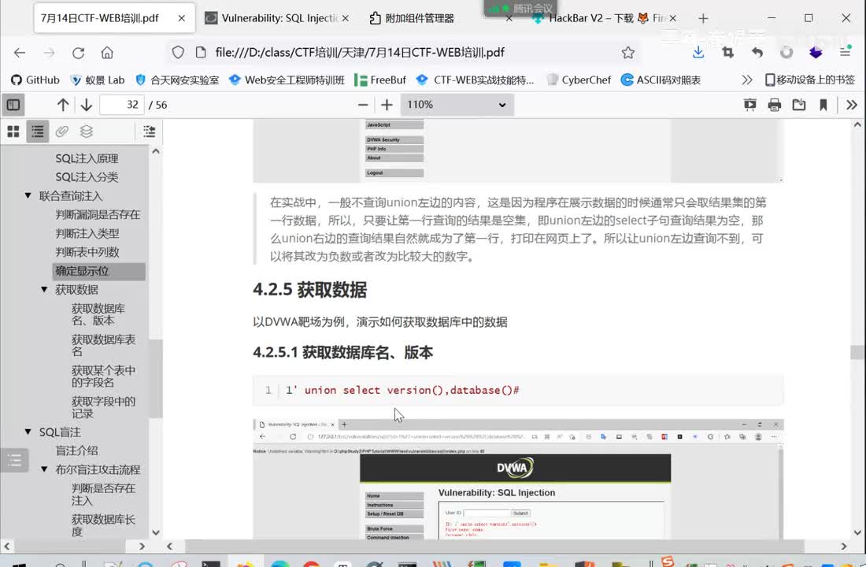
Task: Show layers view
Action: tap(86, 132)
